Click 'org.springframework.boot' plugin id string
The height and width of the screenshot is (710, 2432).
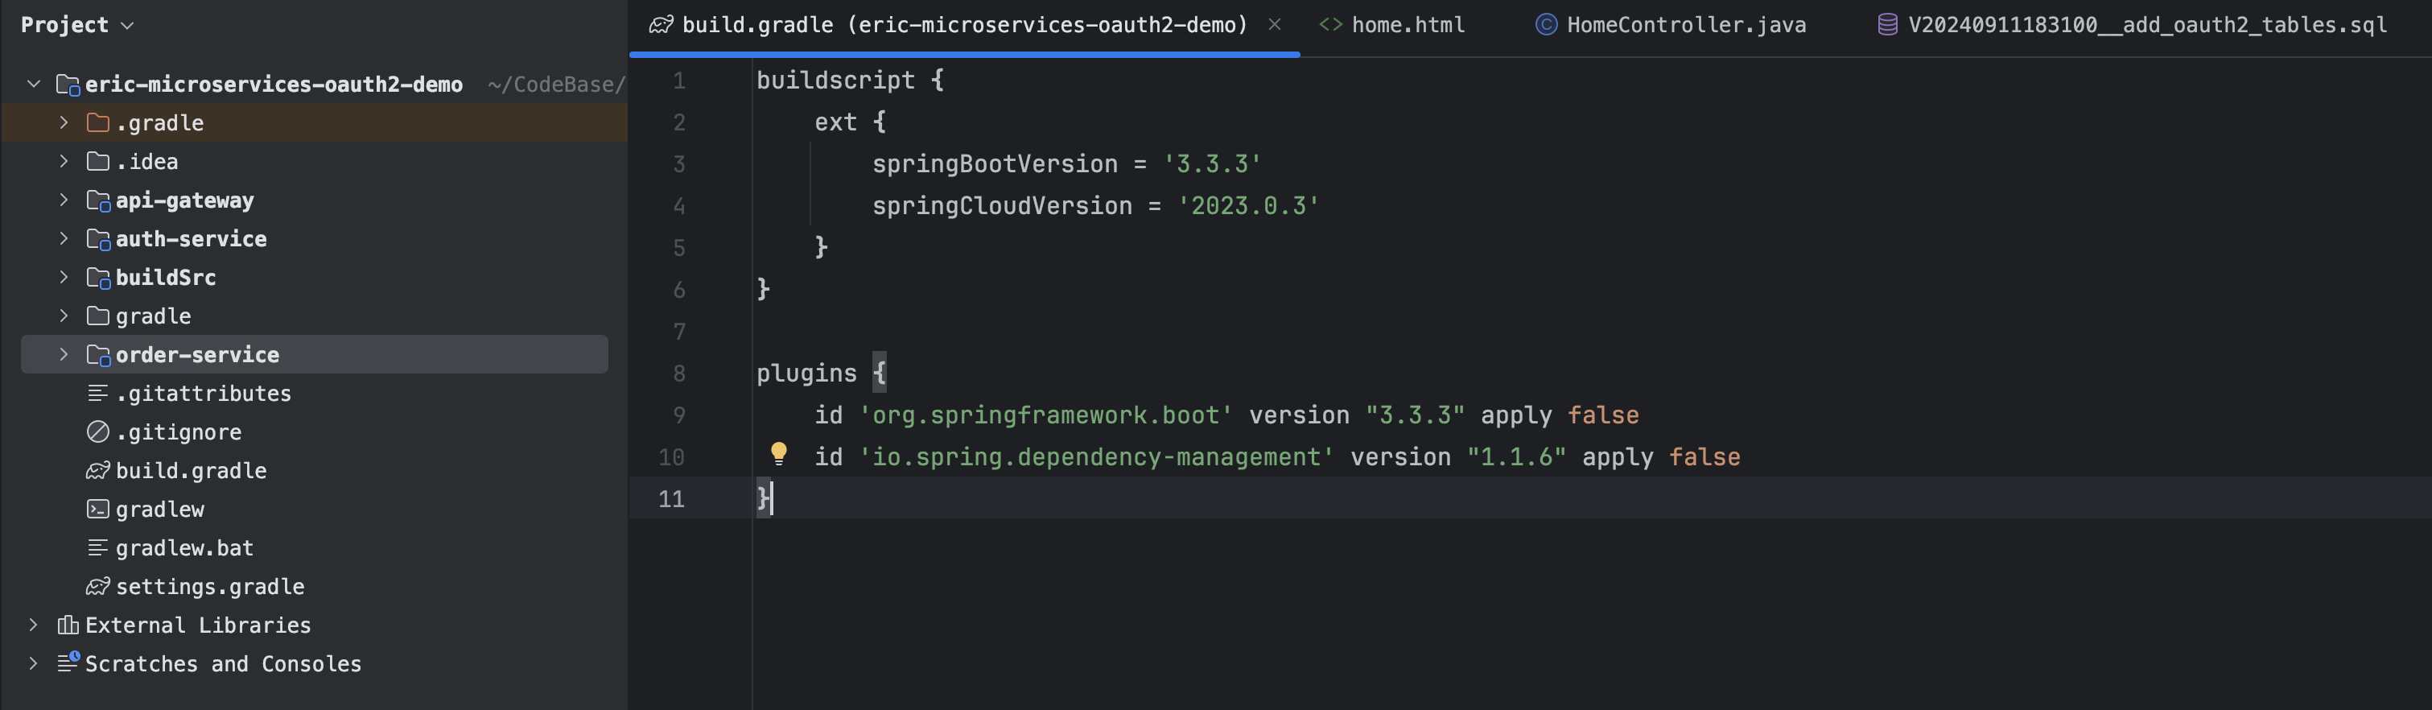coord(1045,415)
